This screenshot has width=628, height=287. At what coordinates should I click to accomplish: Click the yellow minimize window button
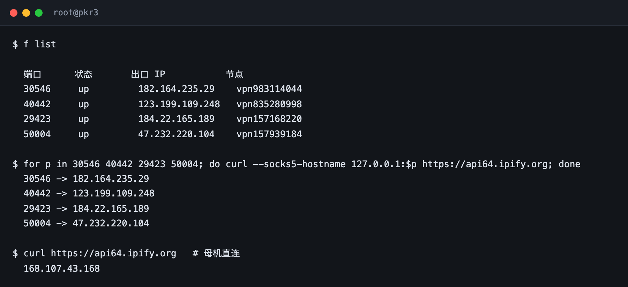coord(26,13)
